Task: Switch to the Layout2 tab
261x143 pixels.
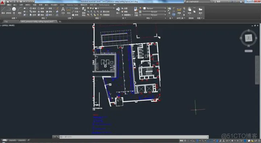Action: point(21,140)
